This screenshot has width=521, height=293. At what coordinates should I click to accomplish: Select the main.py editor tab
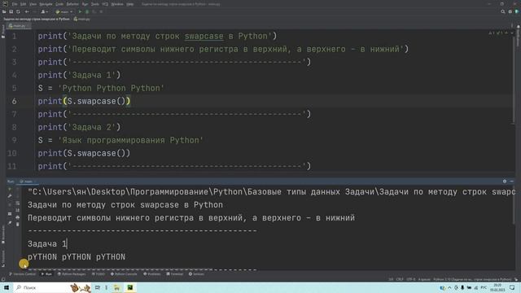pos(19,25)
